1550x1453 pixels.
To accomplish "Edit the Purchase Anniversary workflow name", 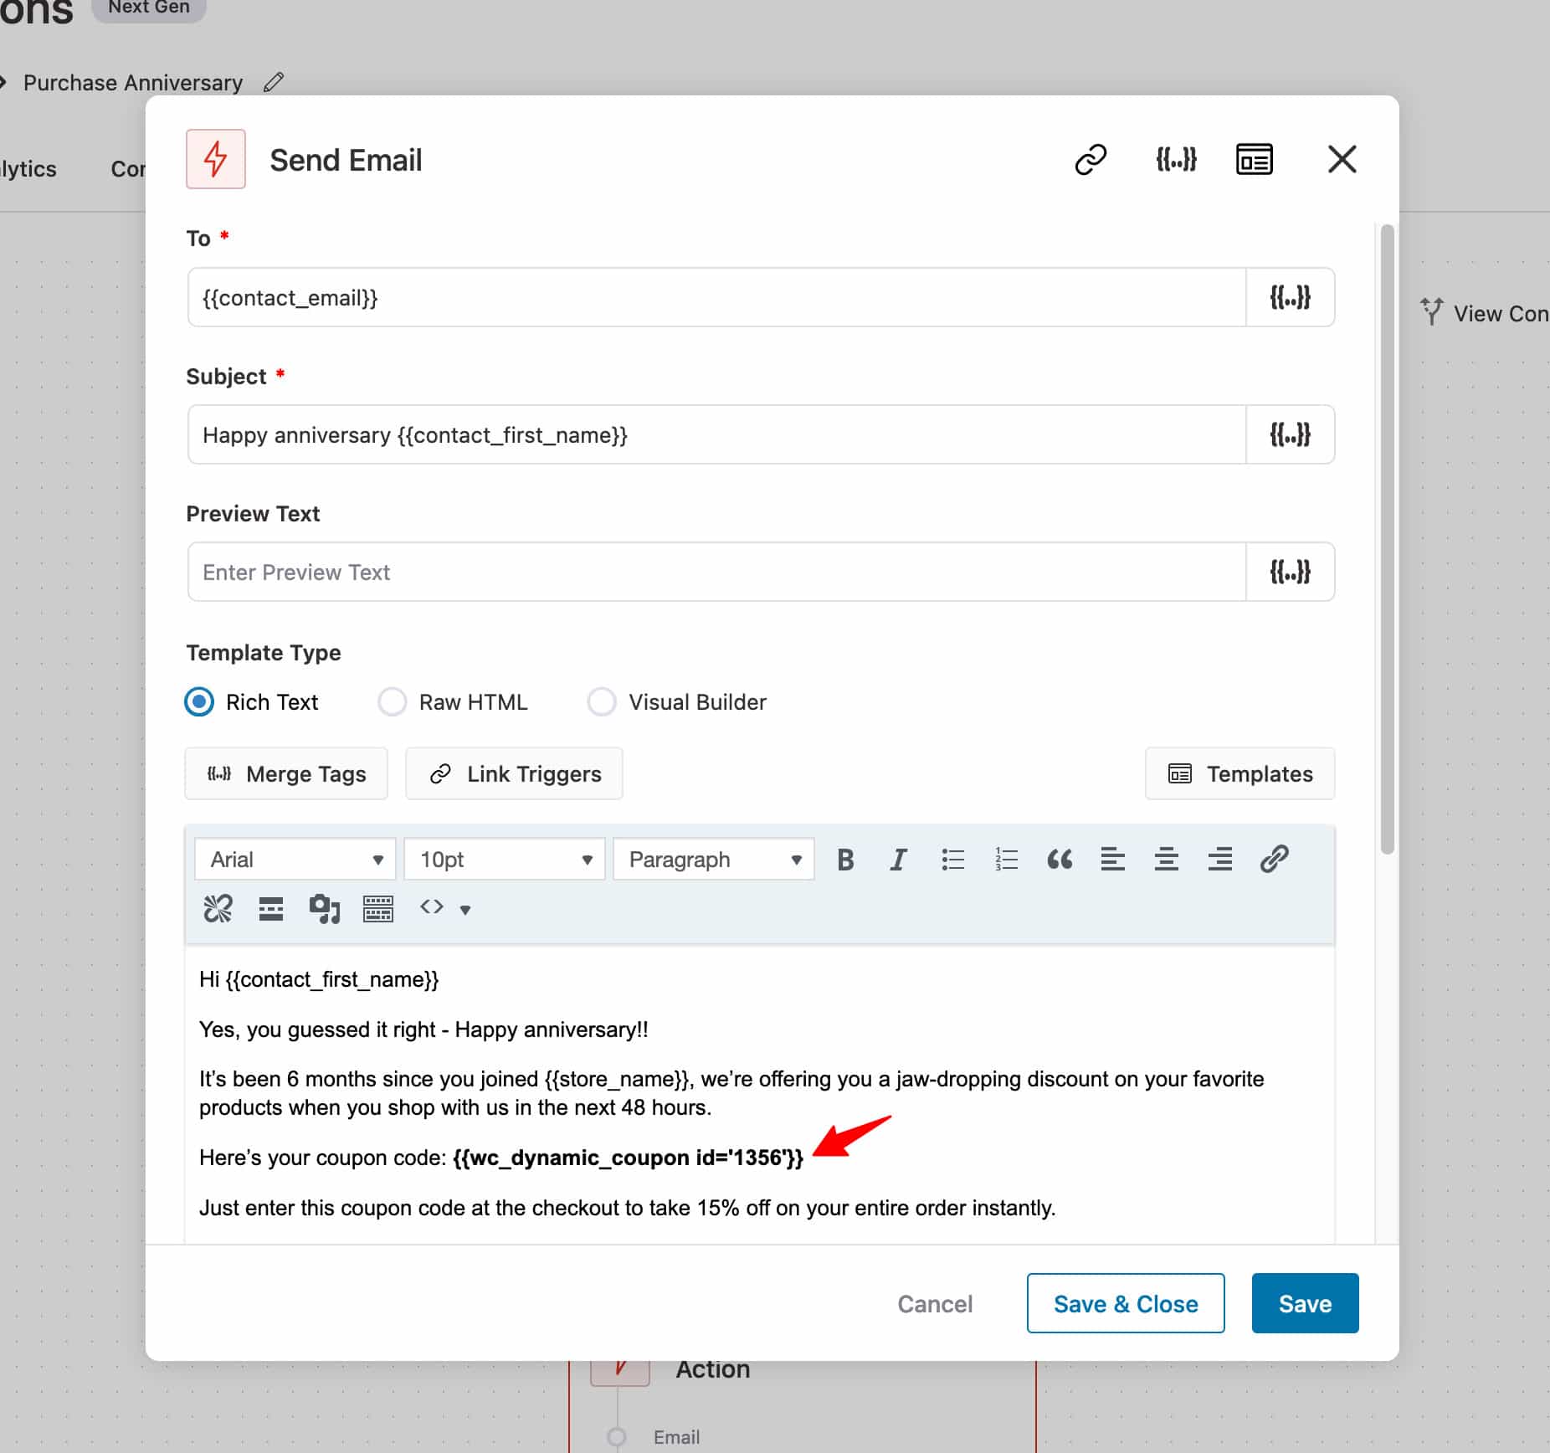I will (x=272, y=82).
